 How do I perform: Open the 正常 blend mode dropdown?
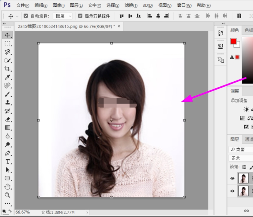(240, 158)
